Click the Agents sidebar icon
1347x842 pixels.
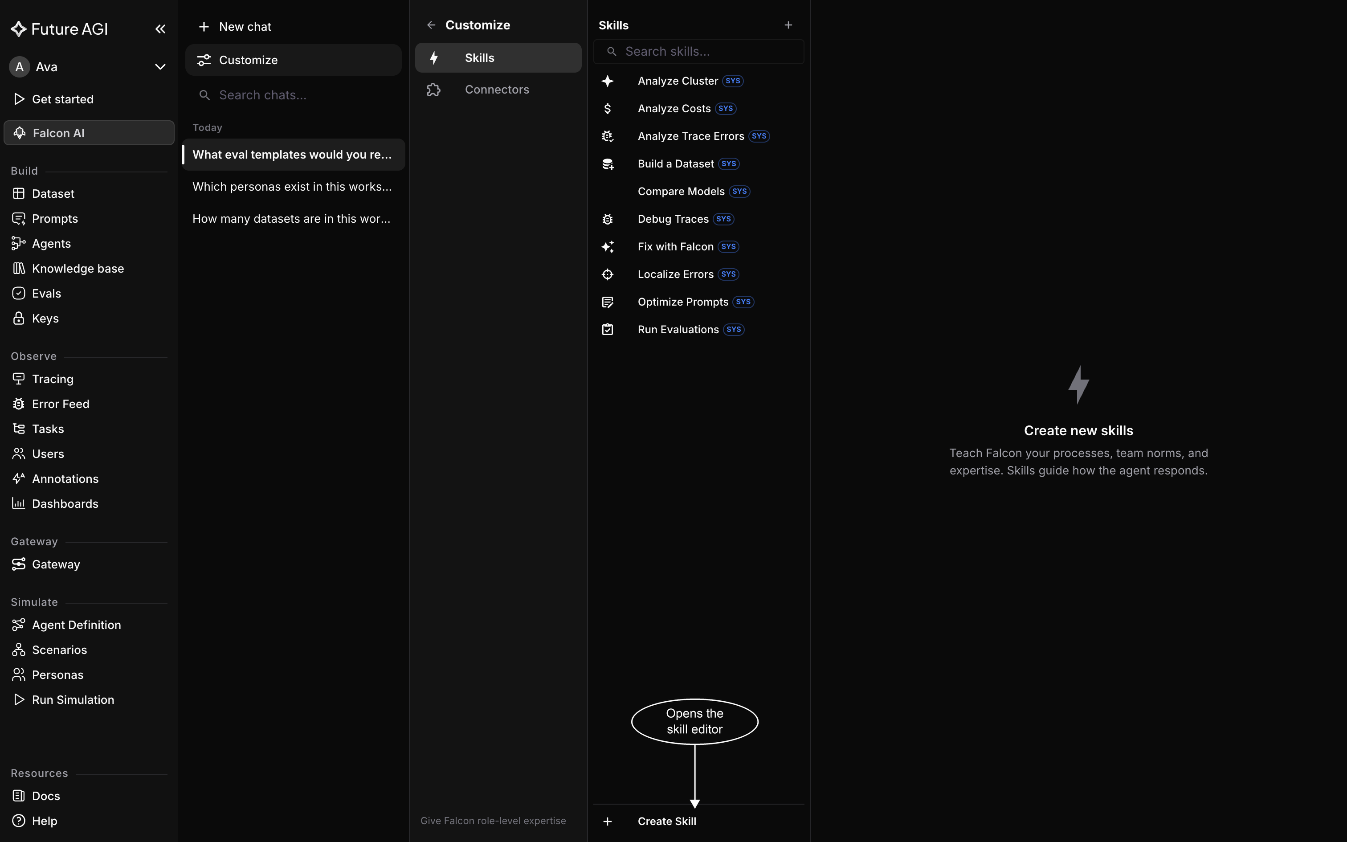18,243
